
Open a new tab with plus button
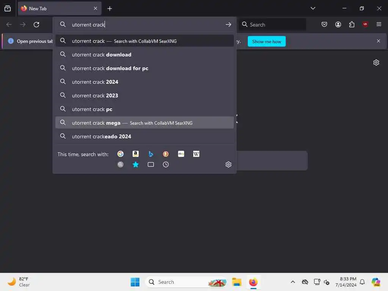(x=110, y=8)
